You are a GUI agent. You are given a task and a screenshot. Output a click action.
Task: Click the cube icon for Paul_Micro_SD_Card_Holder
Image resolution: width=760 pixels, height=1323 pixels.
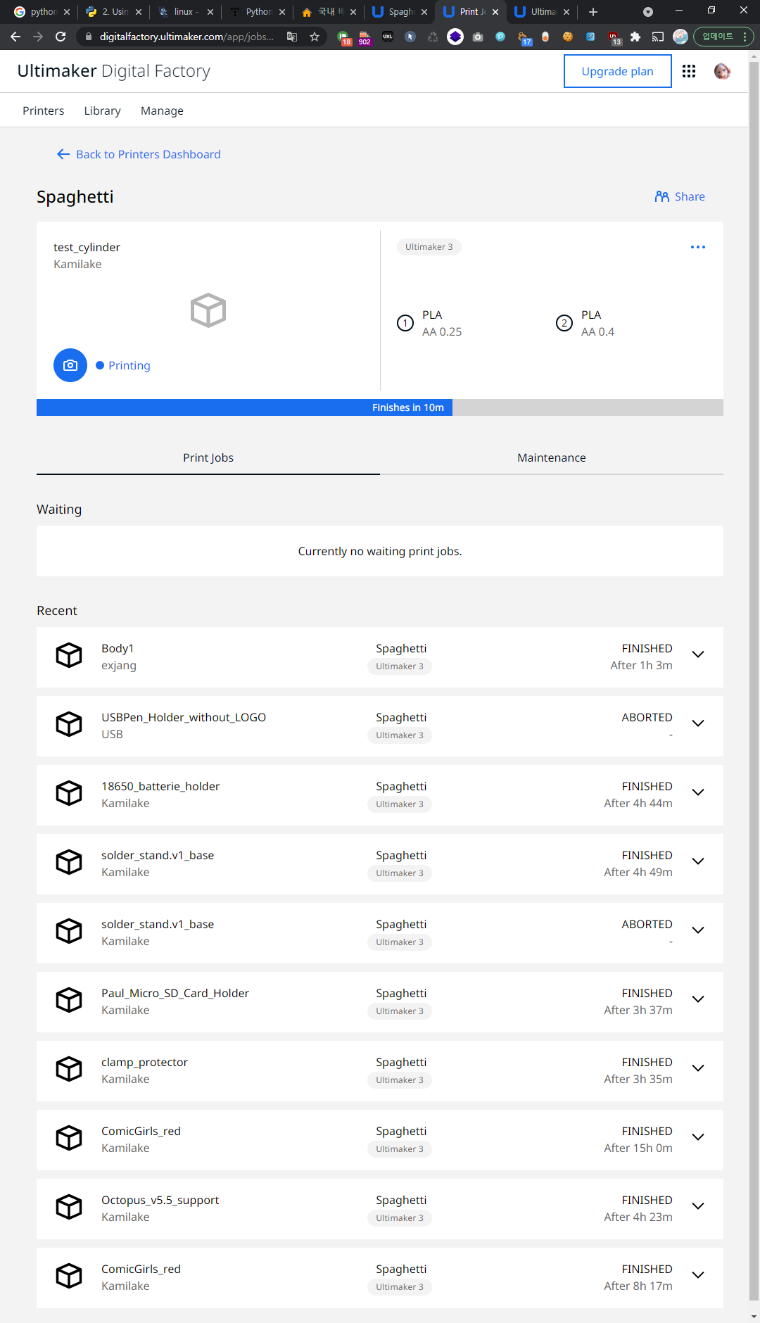[69, 1000]
